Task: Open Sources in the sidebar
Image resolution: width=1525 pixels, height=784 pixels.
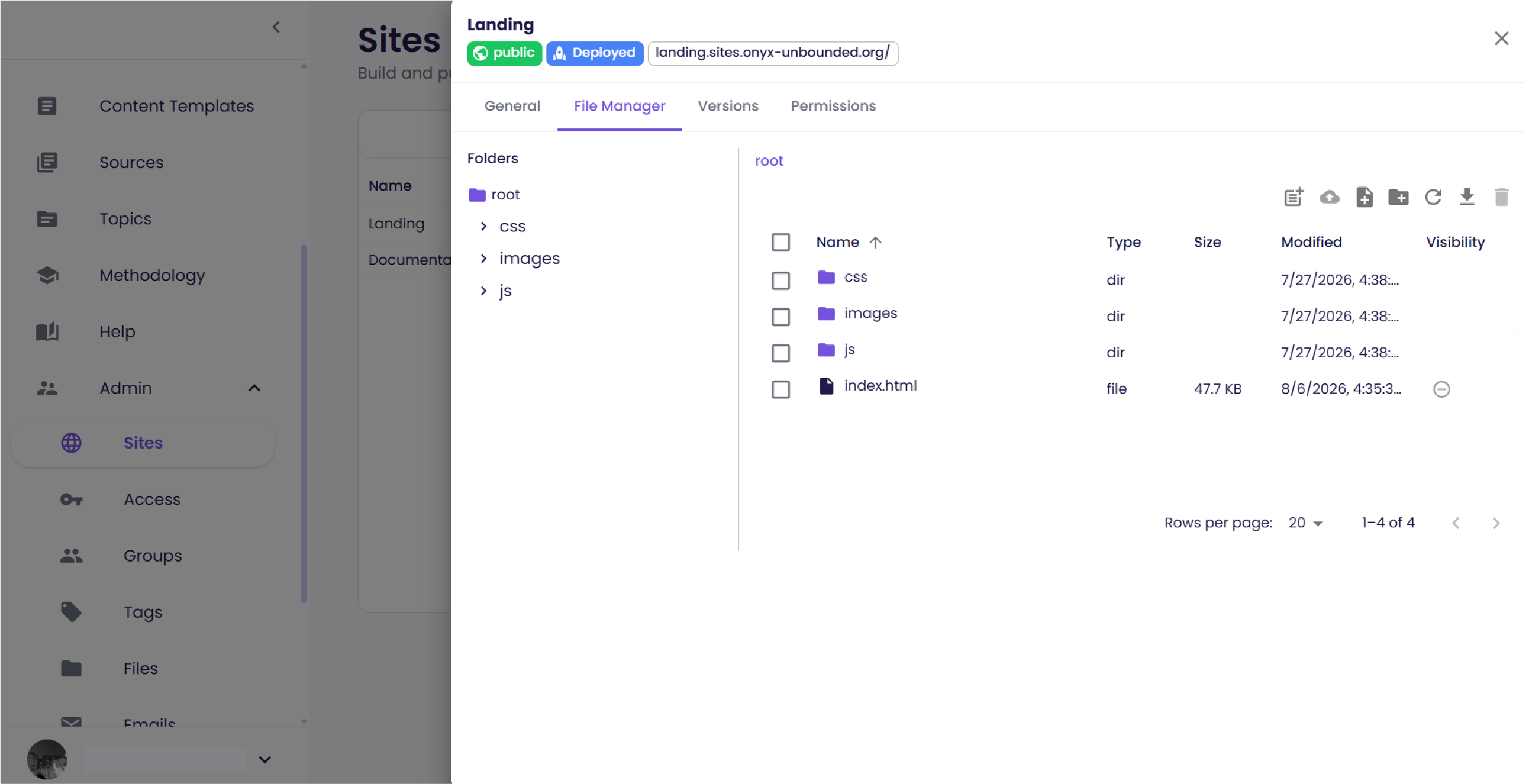Action: pos(131,162)
